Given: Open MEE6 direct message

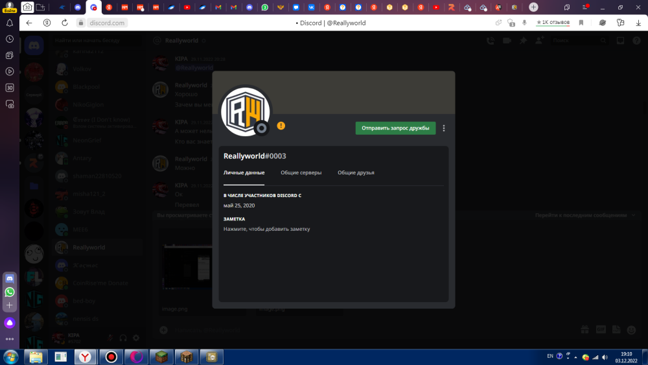Looking at the screenshot, I should click(x=98, y=230).
